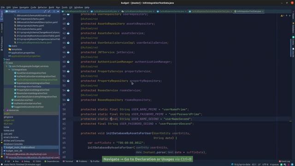The height and width of the screenshot is (166, 295).
Task: Open the Project view dropdown
Action: coord(12,11)
